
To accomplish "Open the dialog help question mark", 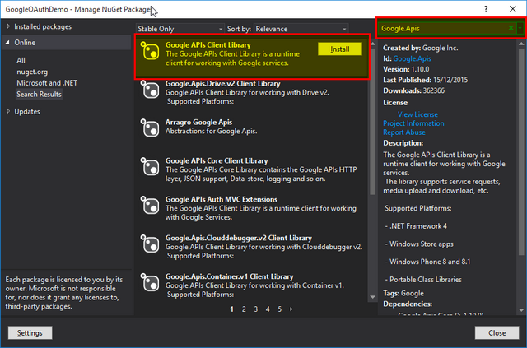I will click(x=486, y=9).
